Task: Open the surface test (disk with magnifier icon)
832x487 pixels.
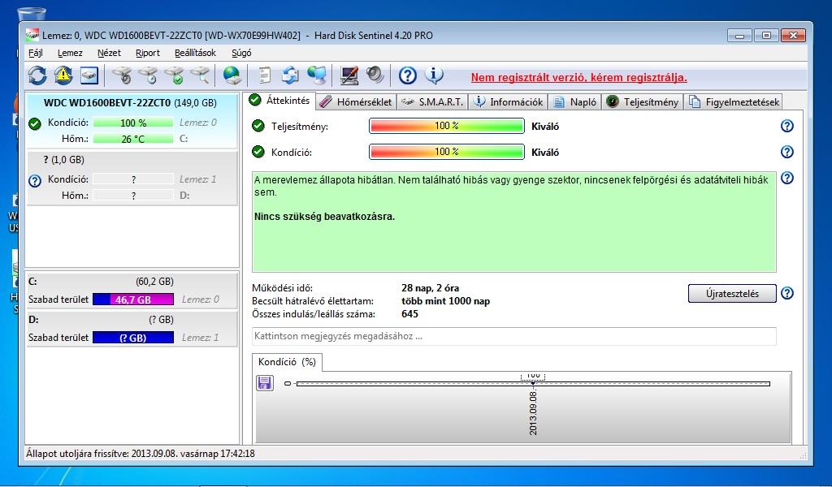Action: [x=200, y=75]
